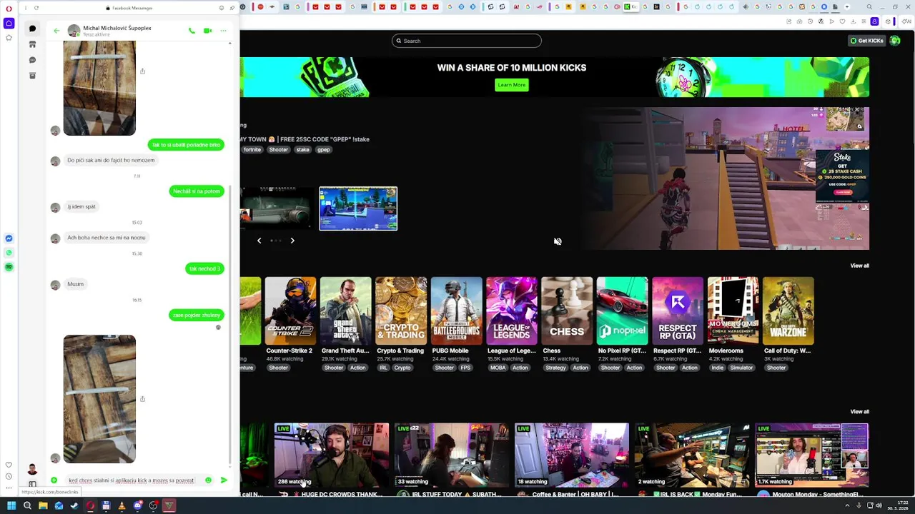Share the top wood photo
The height and width of the screenshot is (514, 915).
[x=142, y=71]
